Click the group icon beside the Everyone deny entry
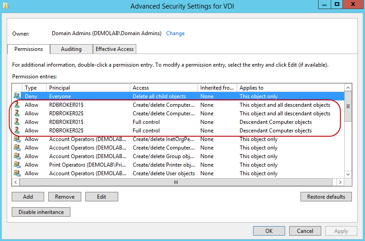 (x=17, y=96)
